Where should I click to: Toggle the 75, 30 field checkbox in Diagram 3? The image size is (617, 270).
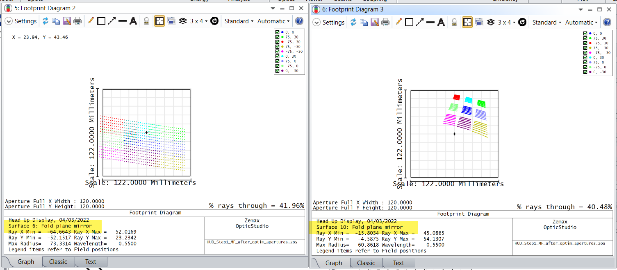coord(586,38)
